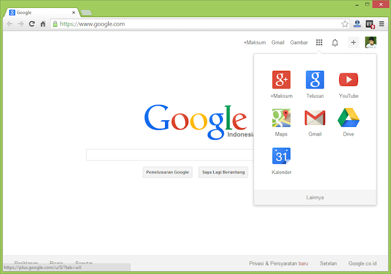The image size is (391, 274).
Task: Bookmark this page with the star
Action: pyautogui.click(x=345, y=24)
